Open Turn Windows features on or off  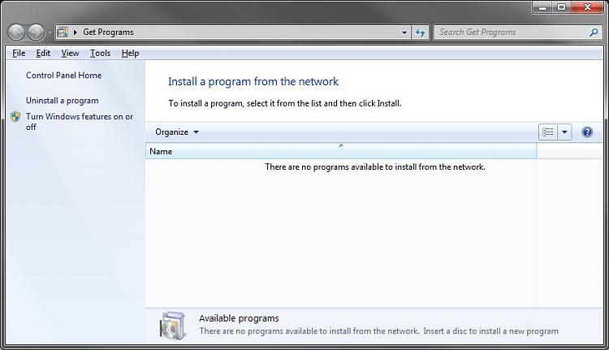click(80, 122)
